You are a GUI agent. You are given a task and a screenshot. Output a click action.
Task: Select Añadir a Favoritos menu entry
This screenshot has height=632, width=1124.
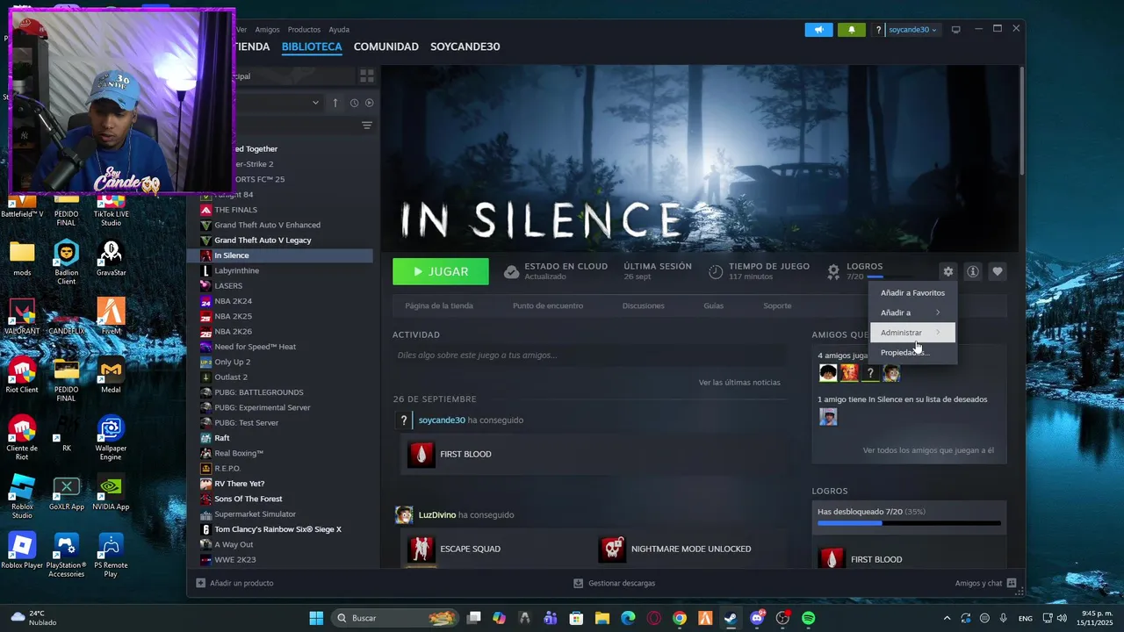coord(912,292)
